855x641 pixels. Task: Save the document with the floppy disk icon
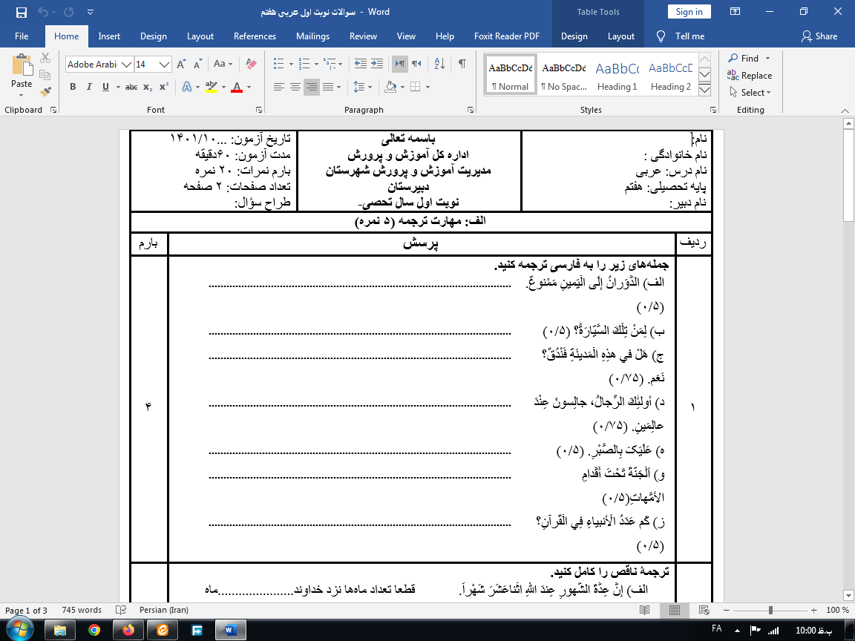[x=22, y=12]
